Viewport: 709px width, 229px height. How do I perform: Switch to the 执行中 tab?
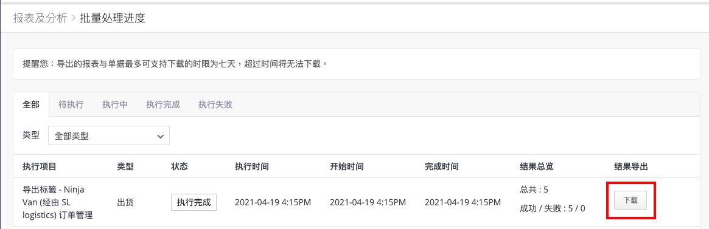[115, 105]
